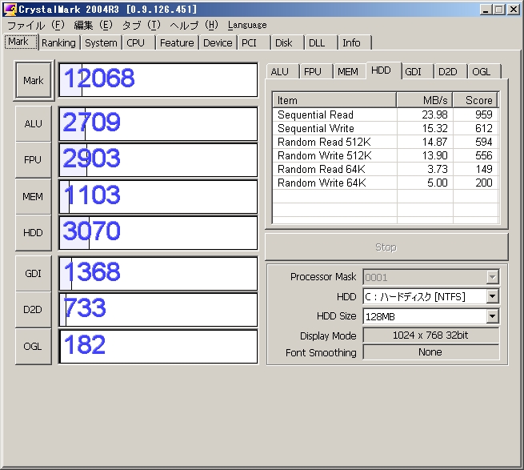Run the D2D benchmark button

coord(34,310)
